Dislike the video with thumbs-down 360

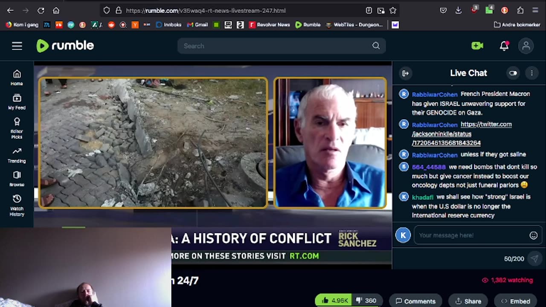tap(366, 301)
